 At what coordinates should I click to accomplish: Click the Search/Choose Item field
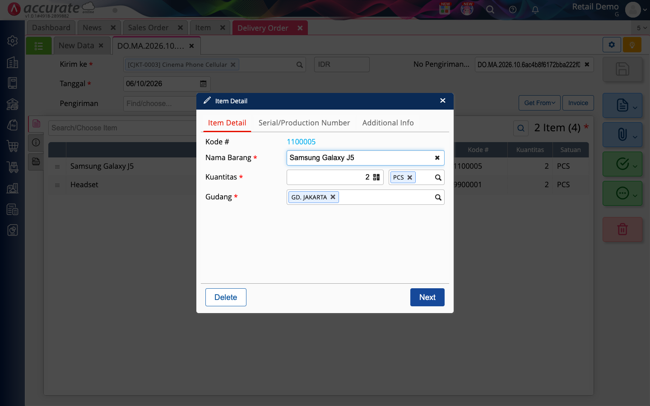click(x=122, y=128)
